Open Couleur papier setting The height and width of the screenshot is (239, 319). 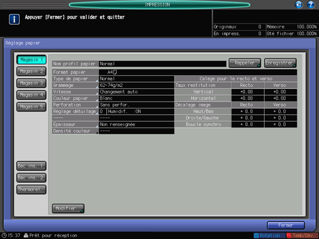pos(75,99)
